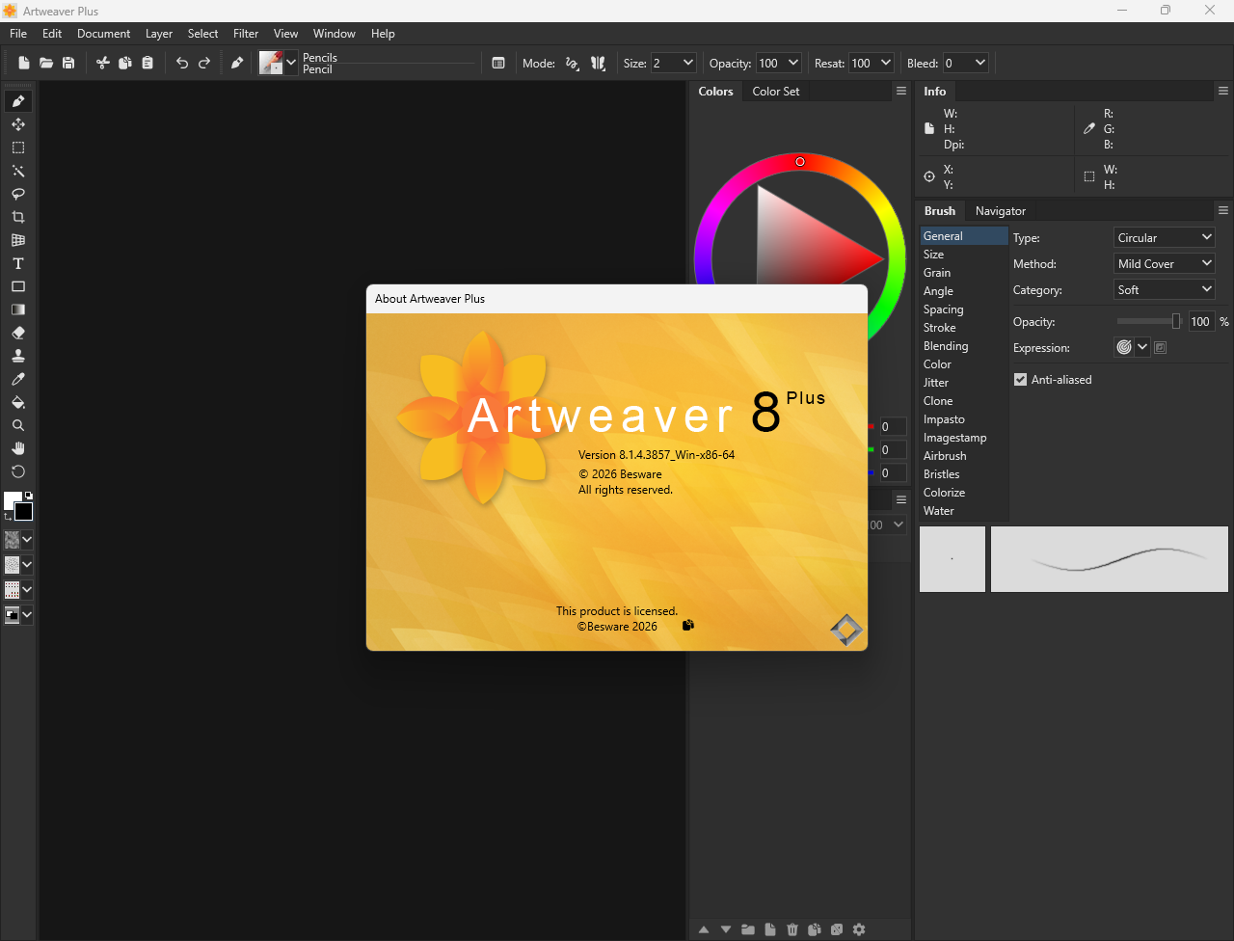Open the Layer menu
The image size is (1234, 941).
coord(159,34)
